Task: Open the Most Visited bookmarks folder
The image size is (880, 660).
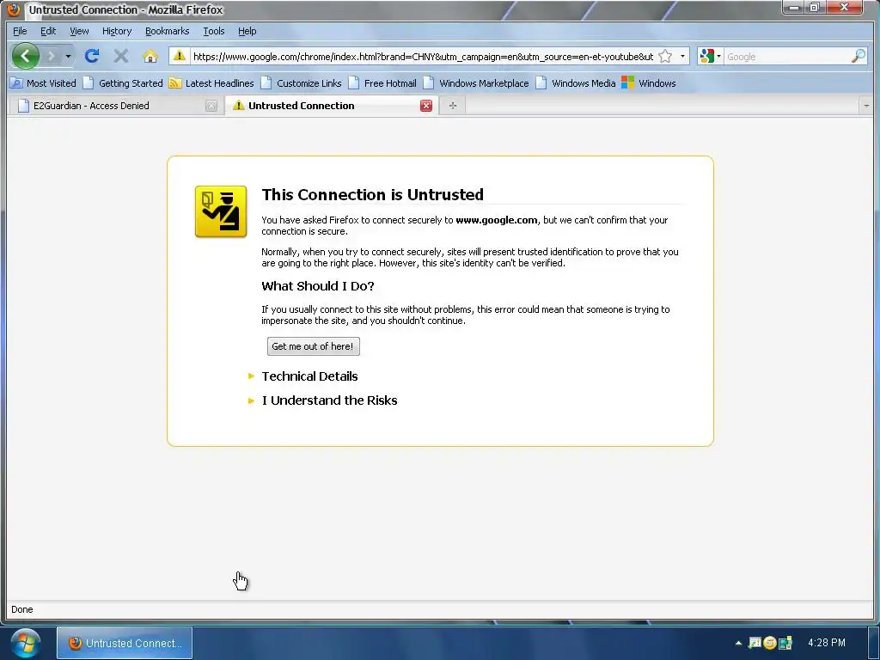Action: coord(43,83)
